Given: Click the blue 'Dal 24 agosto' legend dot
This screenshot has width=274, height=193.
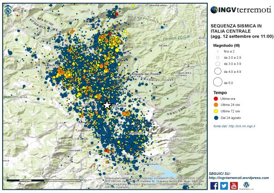Looking at the screenshot, I should [x=216, y=118].
